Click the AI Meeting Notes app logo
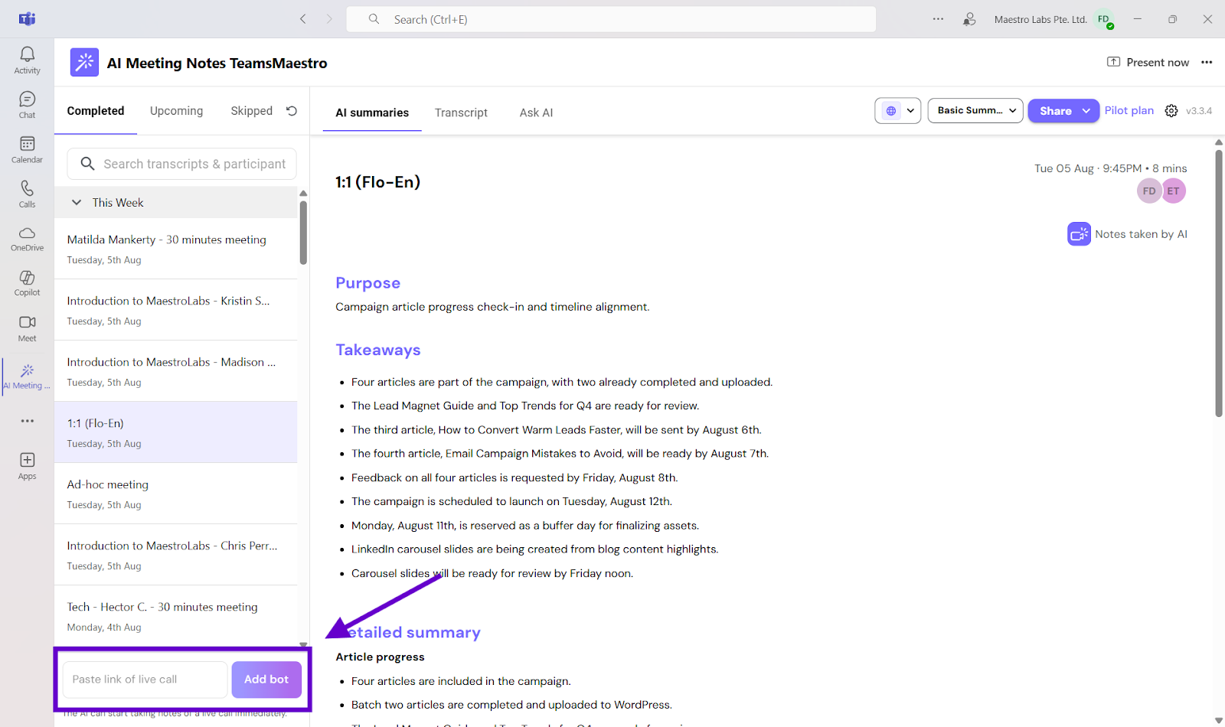This screenshot has height=727, width=1225. click(x=84, y=63)
